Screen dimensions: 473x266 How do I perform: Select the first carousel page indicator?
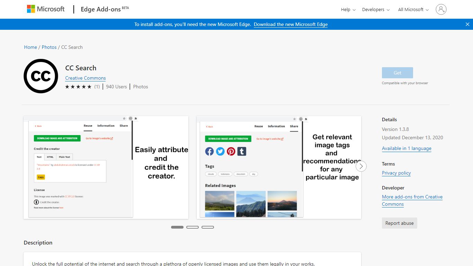177,227
